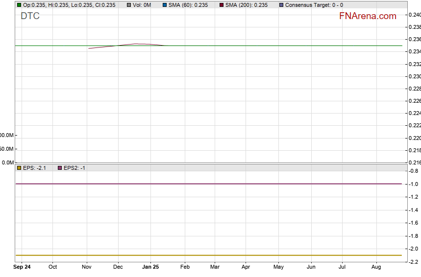Open the FNArena.com watermark link
The image size is (421, 277).
coord(367,16)
